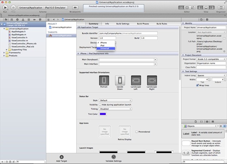This screenshot has width=227, height=164.
Task: Select the Assistant editor icon
Action: click(x=187, y=8)
